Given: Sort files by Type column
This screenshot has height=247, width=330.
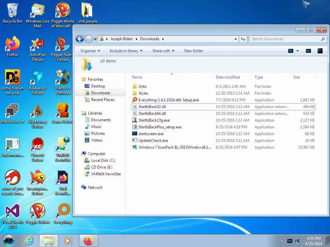Looking at the screenshot, I should (272, 77).
